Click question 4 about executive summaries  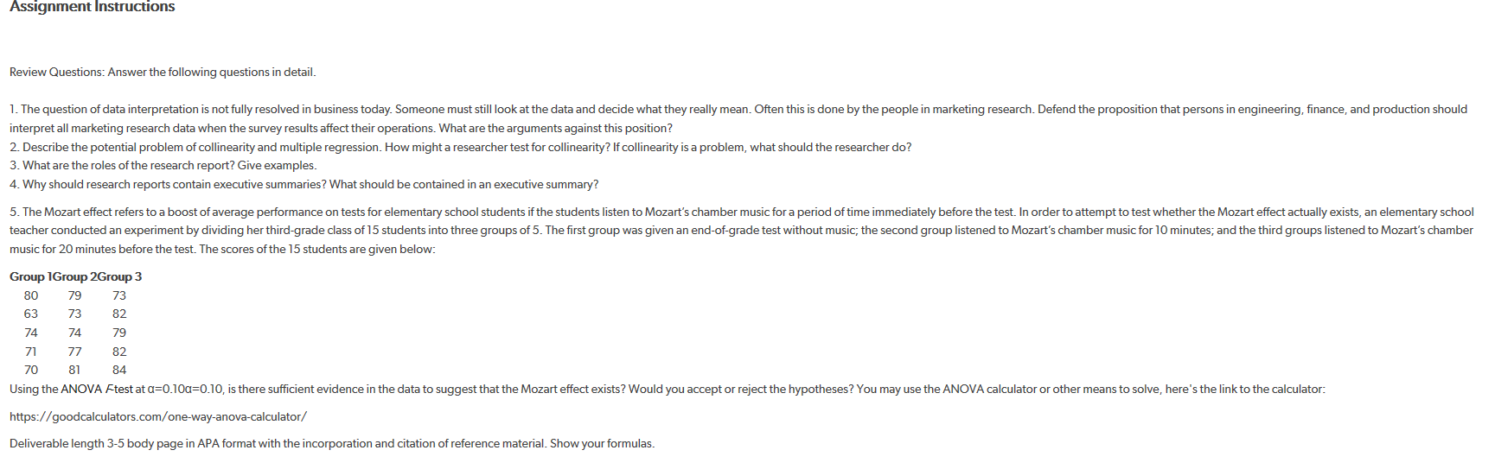click(304, 185)
